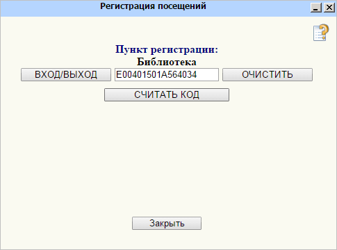Open the help icon with question mark

[x=321, y=33]
